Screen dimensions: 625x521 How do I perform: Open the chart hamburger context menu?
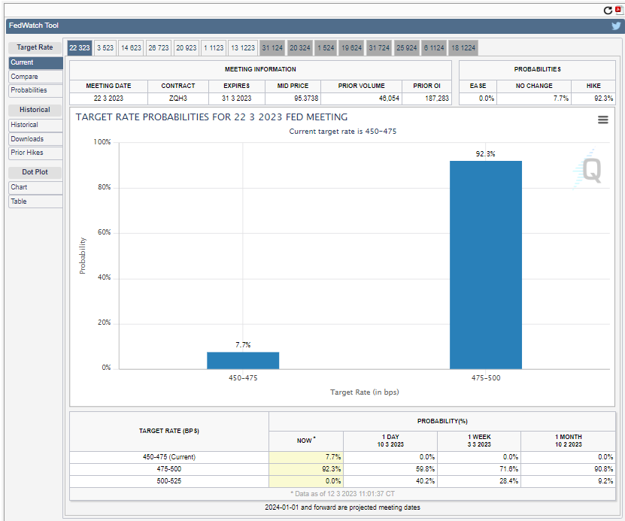tap(602, 120)
